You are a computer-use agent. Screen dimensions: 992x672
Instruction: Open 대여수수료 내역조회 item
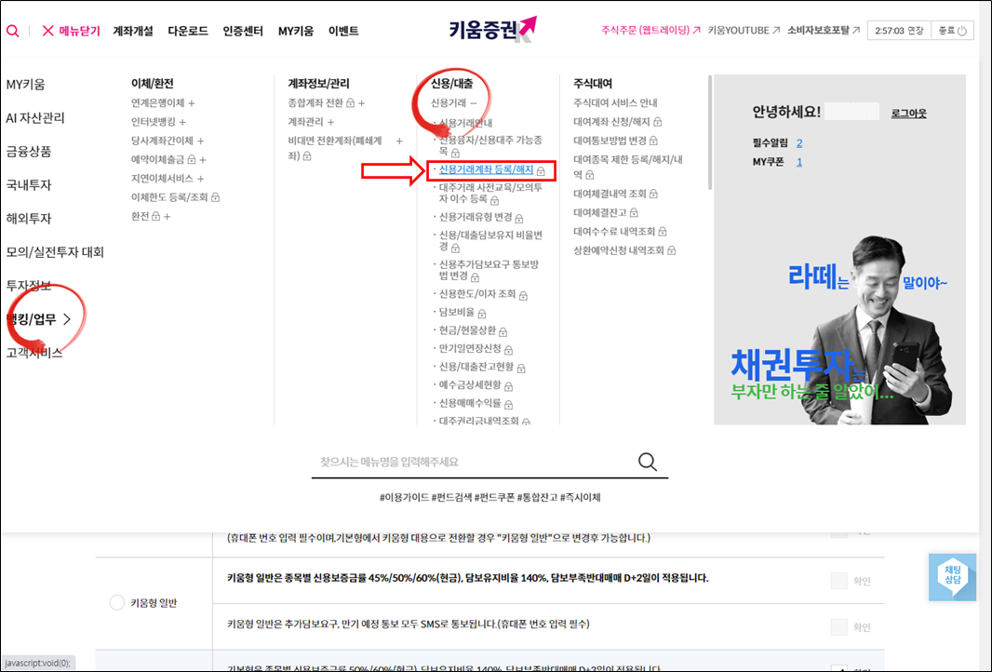coord(620,232)
